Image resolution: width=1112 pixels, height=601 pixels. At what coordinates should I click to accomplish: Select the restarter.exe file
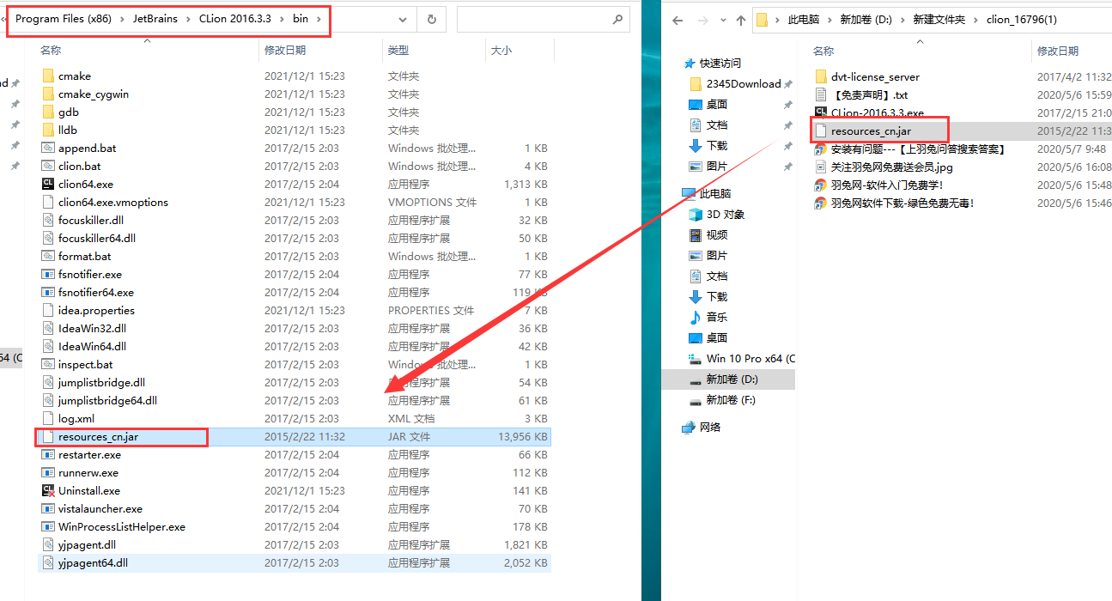coord(89,455)
